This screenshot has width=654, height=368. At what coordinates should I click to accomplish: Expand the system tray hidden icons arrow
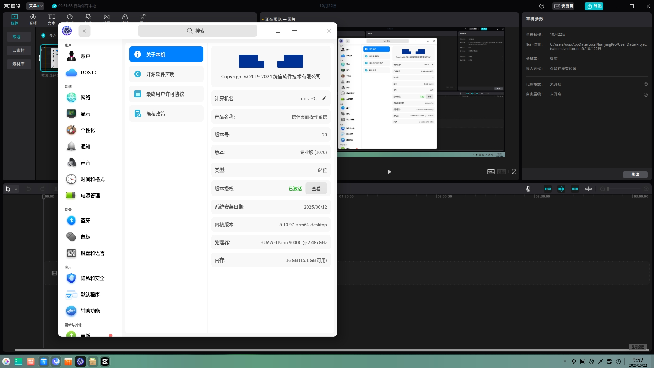point(565,362)
